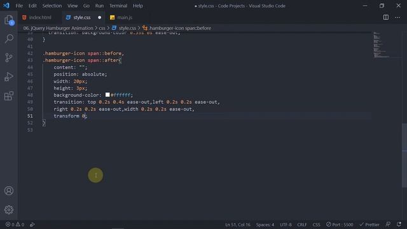Click breadcrumb folder 06. jQuery Hamburger Animation
407x229 pixels.
[x=58, y=28]
